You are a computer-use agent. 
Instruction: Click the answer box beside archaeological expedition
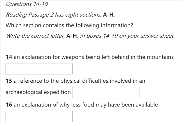pyautogui.click(x=106, y=93)
